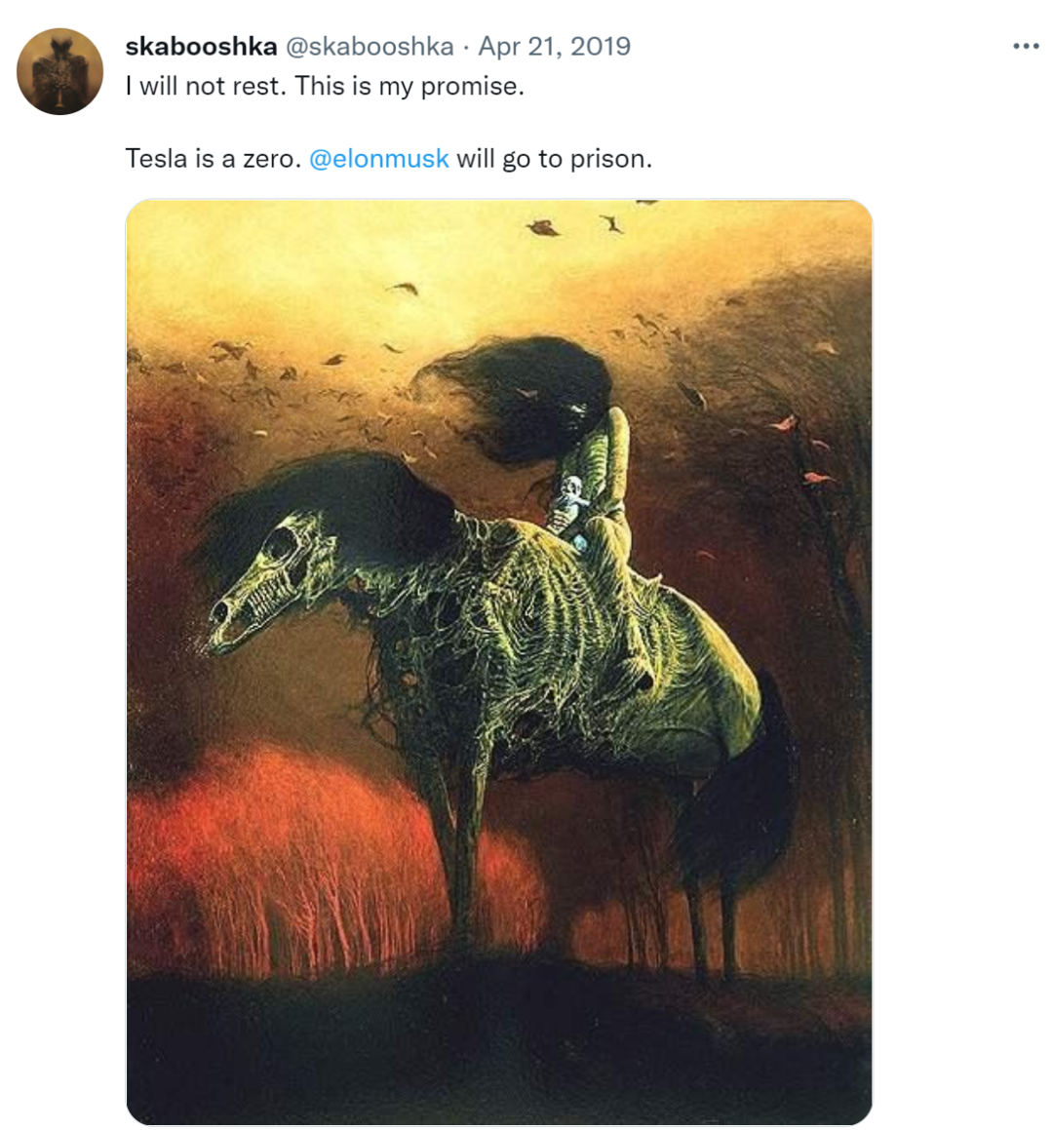Viewport: 1053px width, 1130px height.
Task: Click the skabooshka profile avatar
Action: click(x=60, y=72)
